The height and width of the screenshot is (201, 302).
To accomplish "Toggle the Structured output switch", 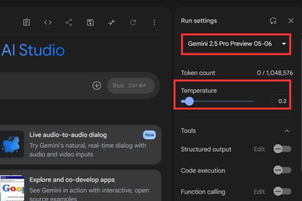I will tap(282, 149).
